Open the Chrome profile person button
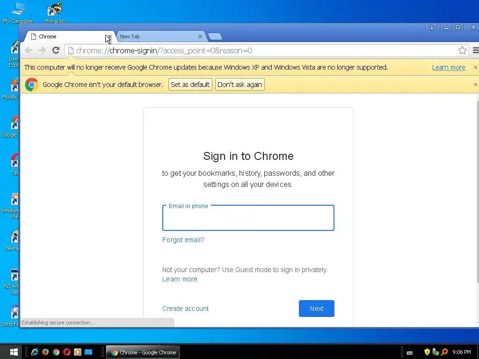The height and width of the screenshot is (359, 479). [432, 28]
